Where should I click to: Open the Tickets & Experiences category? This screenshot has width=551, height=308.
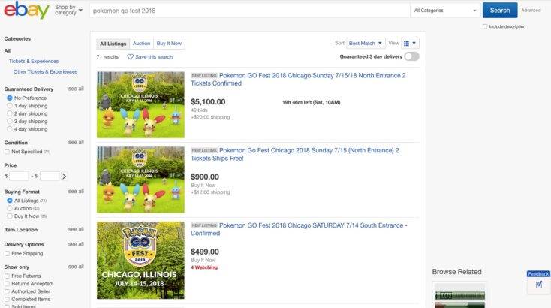click(34, 61)
